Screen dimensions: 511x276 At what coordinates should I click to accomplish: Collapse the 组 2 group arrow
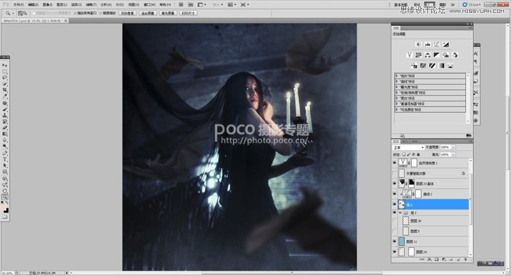coord(400,213)
